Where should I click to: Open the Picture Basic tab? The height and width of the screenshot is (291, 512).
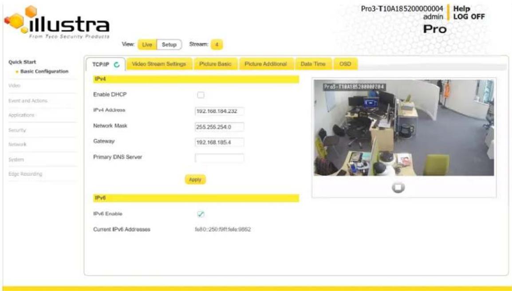pos(215,64)
